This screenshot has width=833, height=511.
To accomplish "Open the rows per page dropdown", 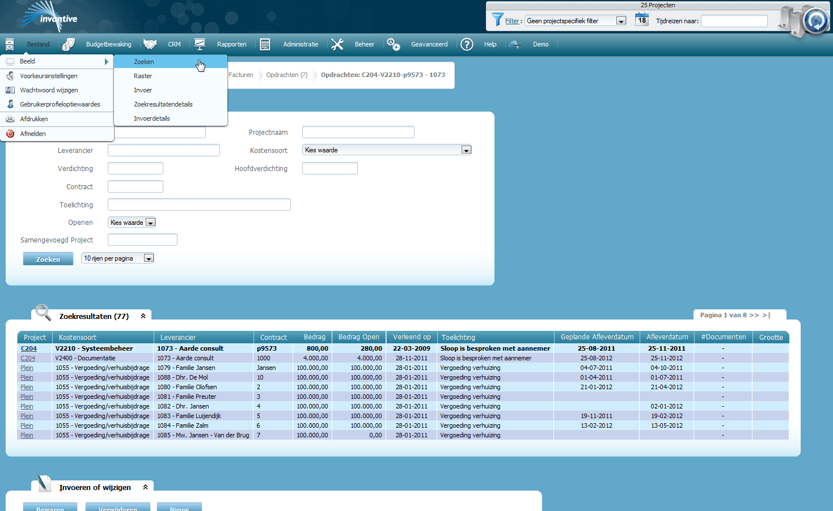I will pyautogui.click(x=149, y=258).
